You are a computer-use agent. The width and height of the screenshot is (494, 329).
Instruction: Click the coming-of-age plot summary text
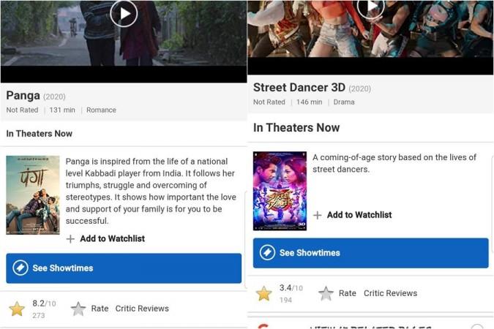394,163
